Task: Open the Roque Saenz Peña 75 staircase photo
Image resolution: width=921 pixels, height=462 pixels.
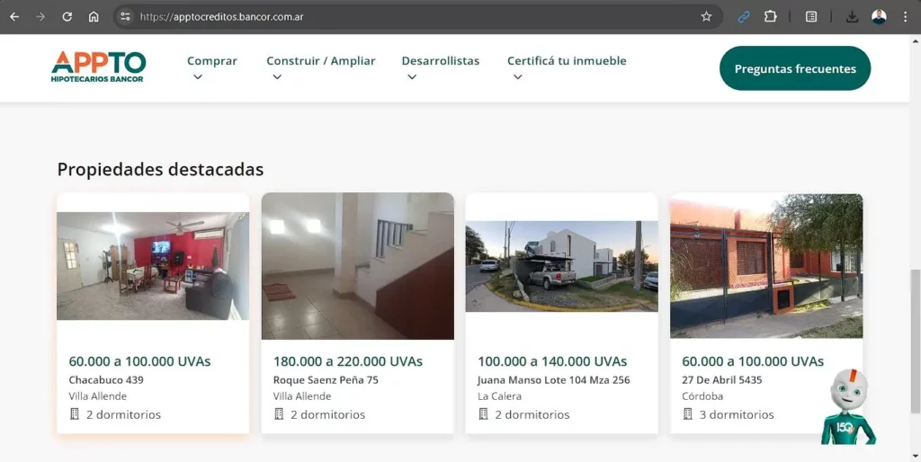Action: point(358,266)
